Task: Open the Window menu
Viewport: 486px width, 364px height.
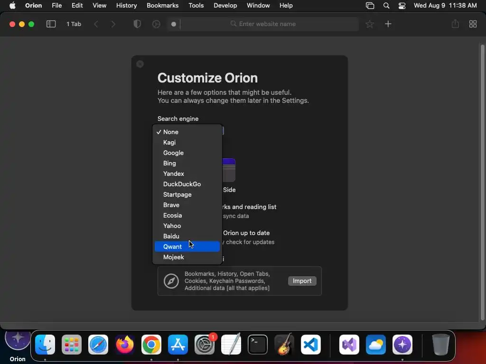Action: click(258, 6)
